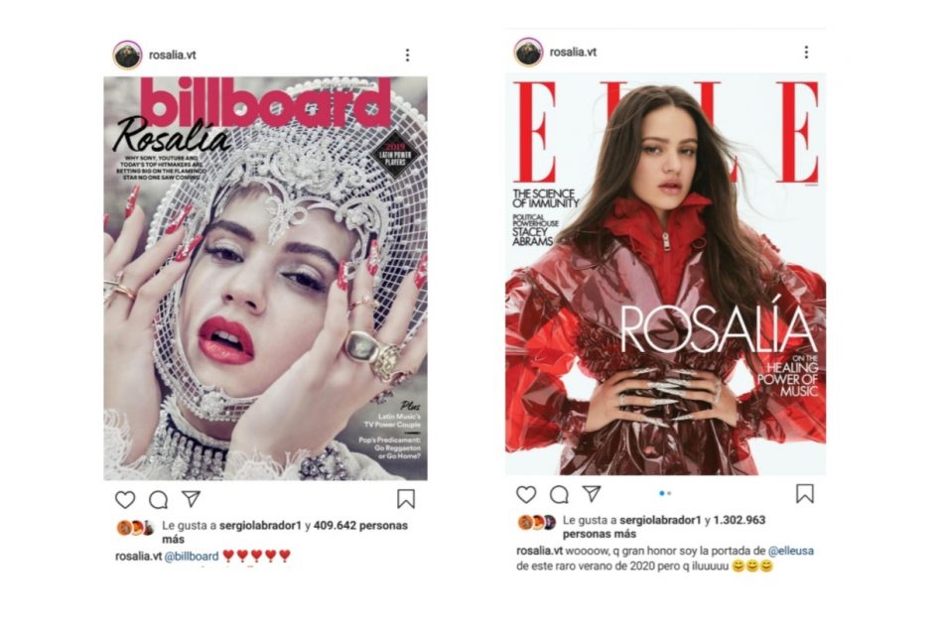Open comments on the ELLE post
Screen dimensions: 943x628
559,494
